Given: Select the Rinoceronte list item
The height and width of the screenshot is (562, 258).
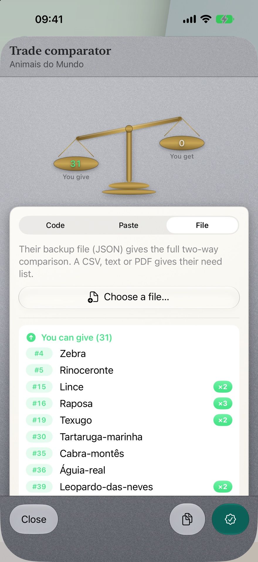Looking at the screenshot, I should 129,370.
